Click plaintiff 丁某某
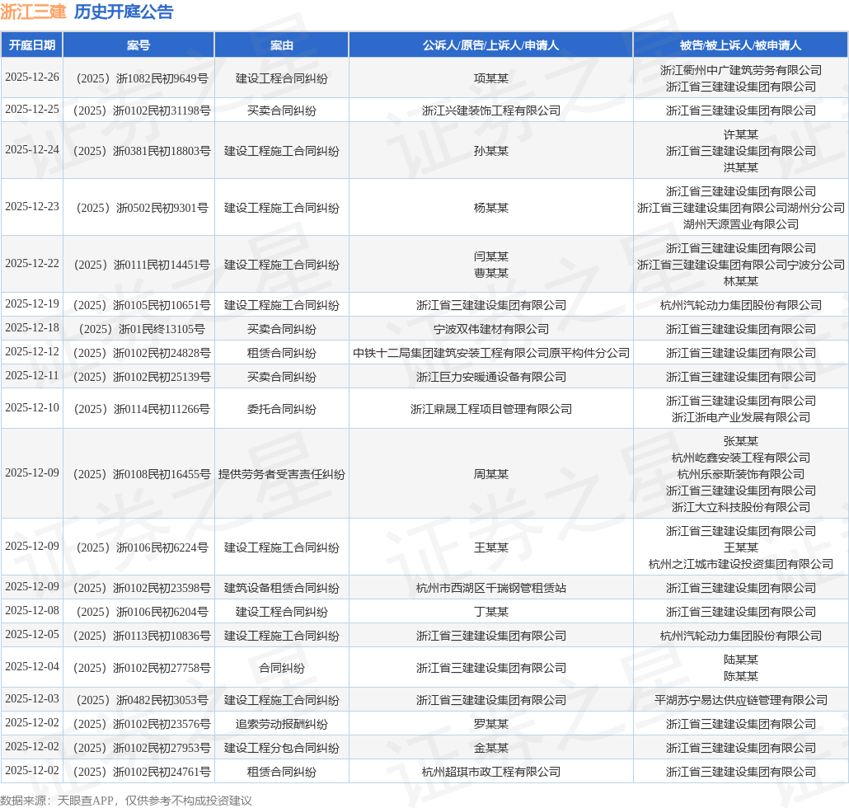The width and height of the screenshot is (849, 808). [491, 612]
